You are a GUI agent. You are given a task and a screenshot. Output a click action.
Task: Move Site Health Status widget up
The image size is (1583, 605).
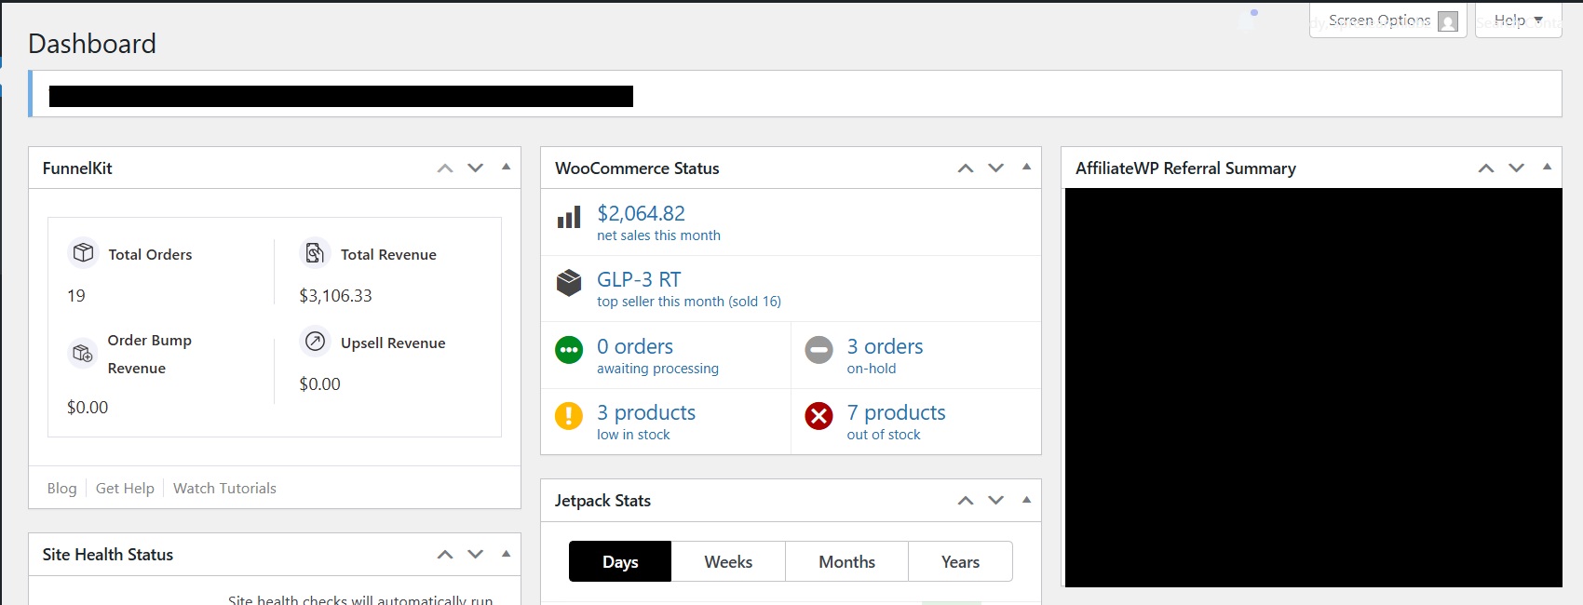pos(445,555)
